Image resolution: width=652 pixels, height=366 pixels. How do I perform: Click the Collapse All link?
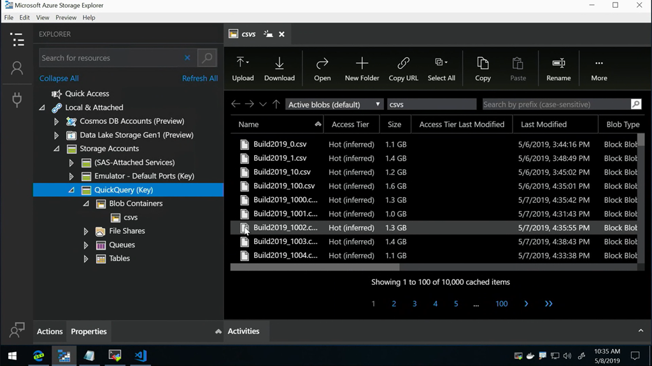tap(59, 78)
